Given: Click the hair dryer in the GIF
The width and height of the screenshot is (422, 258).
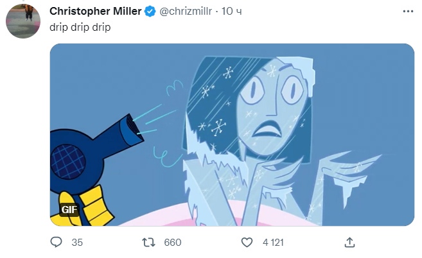Looking at the screenshot, I should pos(91,151).
